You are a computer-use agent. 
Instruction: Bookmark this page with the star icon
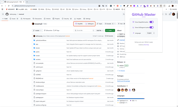tap(106, 6)
